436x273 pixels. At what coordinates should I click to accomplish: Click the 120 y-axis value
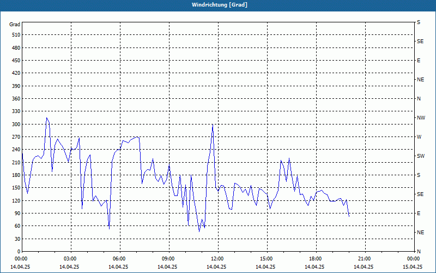pyautogui.click(x=16, y=200)
